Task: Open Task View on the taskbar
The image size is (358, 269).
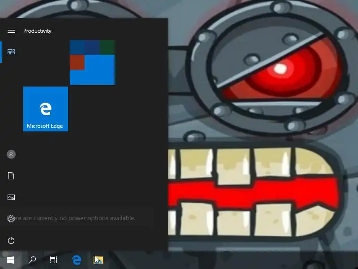Action: tap(54, 260)
